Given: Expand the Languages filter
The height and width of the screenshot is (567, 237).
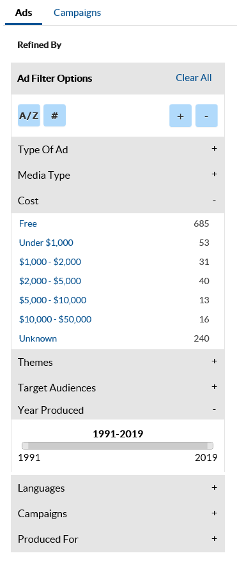Looking at the screenshot, I should point(118,488).
